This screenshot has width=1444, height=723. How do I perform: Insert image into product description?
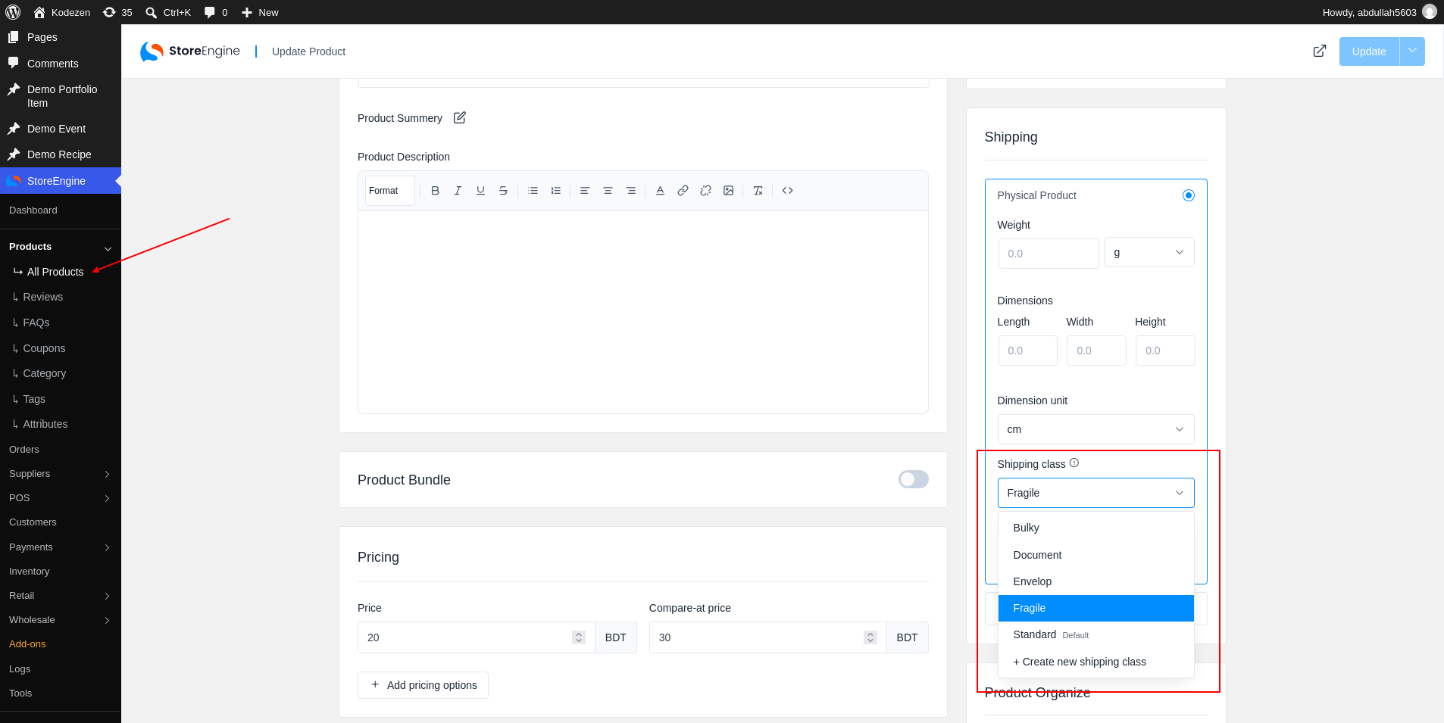pyautogui.click(x=728, y=191)
